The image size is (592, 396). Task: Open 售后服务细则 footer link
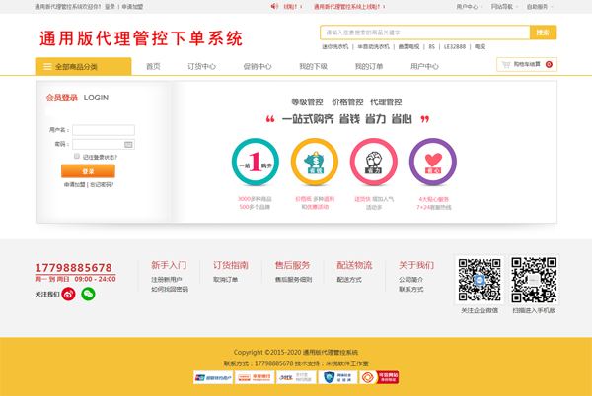point(293,280)
